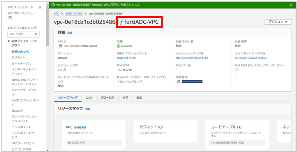This screenshot has height=152, width=297.
Task: Open DHCP option set dopt-a9f73cc0 link
Action: point(126,58)
